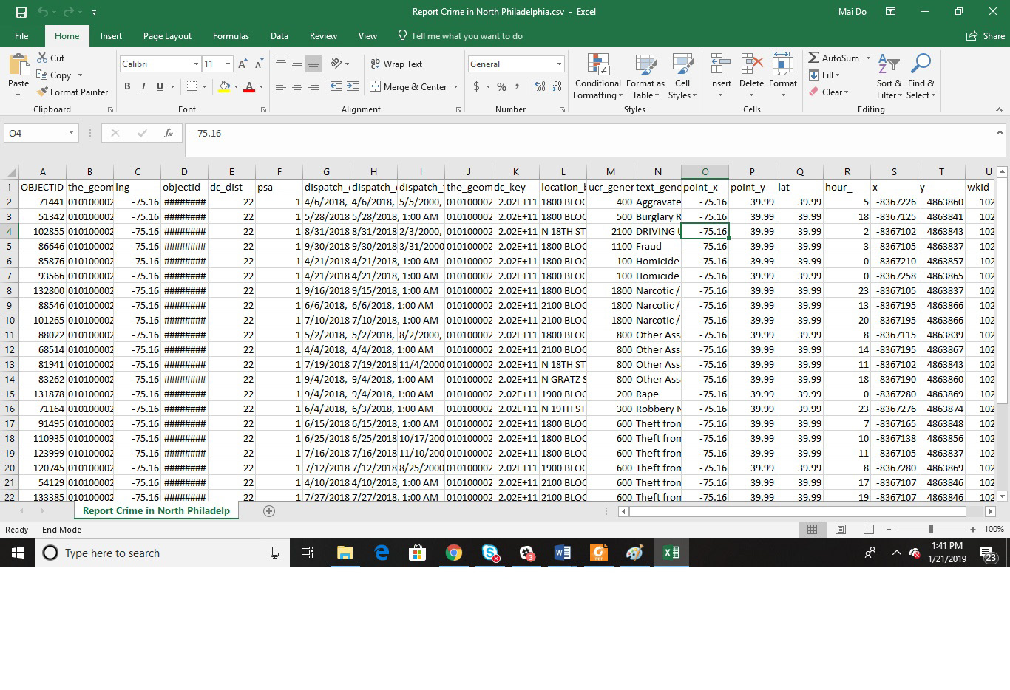Apply center horizontal alignment
This screenshot has width=1010, height=690.
point(296,86)
